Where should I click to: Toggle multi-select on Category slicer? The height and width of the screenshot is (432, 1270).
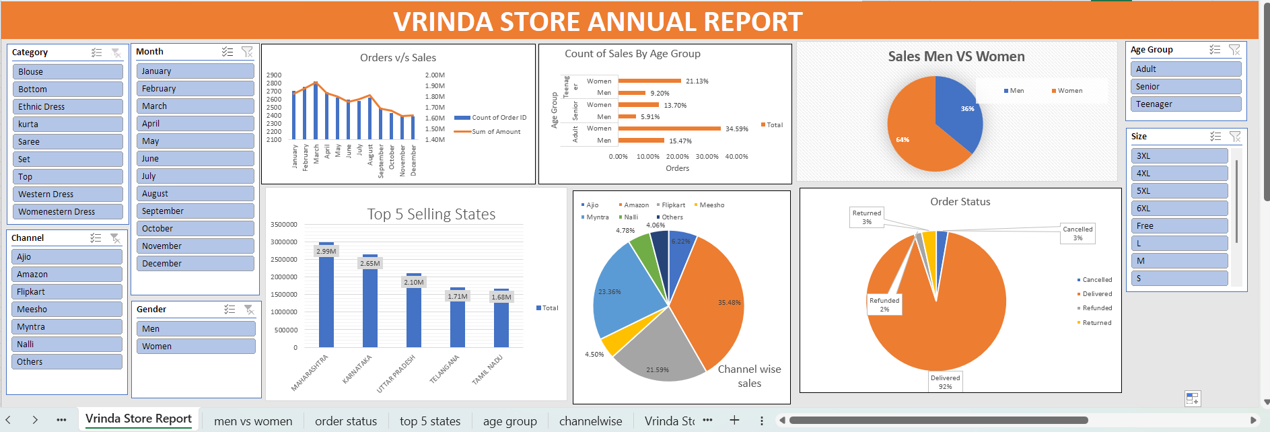(x=97, y=52)
